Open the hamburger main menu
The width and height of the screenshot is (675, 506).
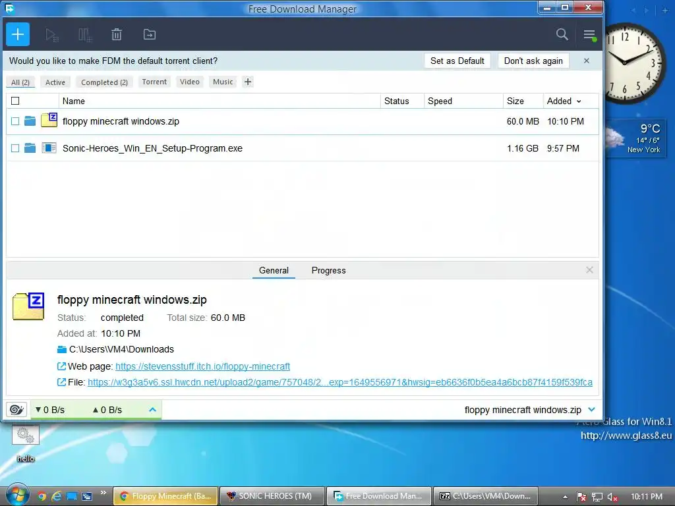[589, 35]
